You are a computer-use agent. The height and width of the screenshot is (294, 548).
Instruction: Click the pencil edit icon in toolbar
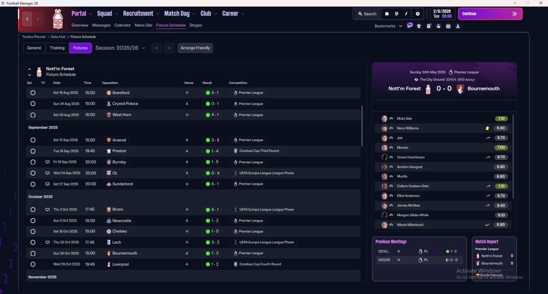406,14
